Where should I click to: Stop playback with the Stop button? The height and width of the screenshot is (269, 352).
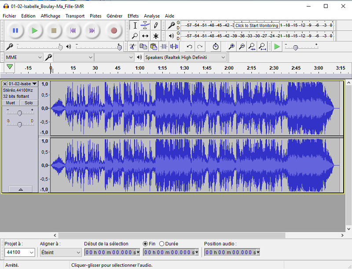(54, 30)
